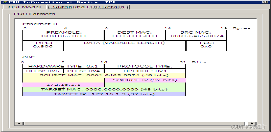The image size is (271, 132).
Task: Select the ARP heading
Action: point(29,56)
